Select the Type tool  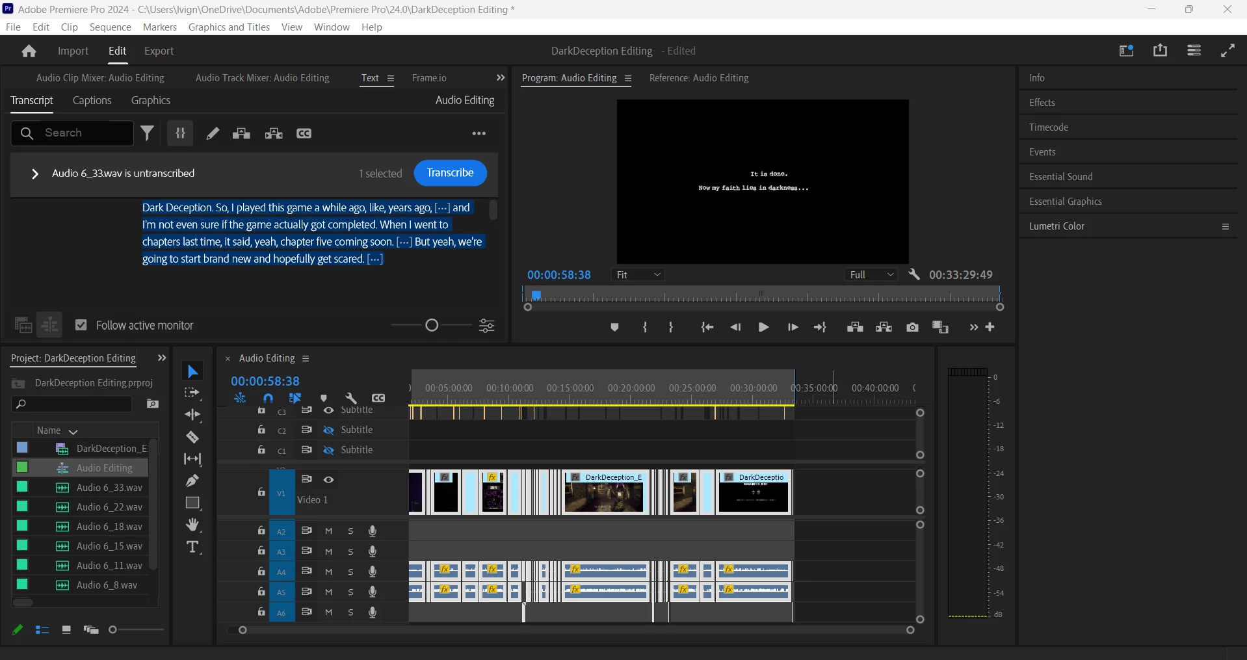[x=193, y=547]
